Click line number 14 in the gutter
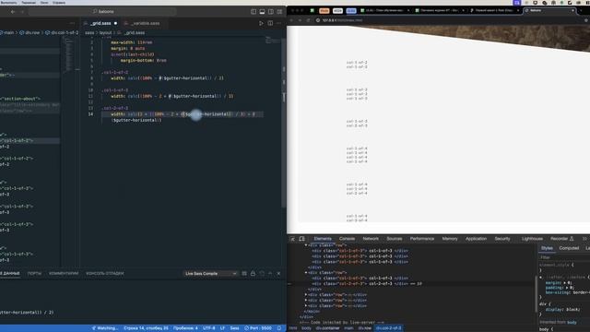The image size is (590, 332). click(90, 114)
